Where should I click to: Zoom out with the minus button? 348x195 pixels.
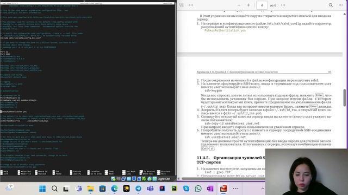239,5
